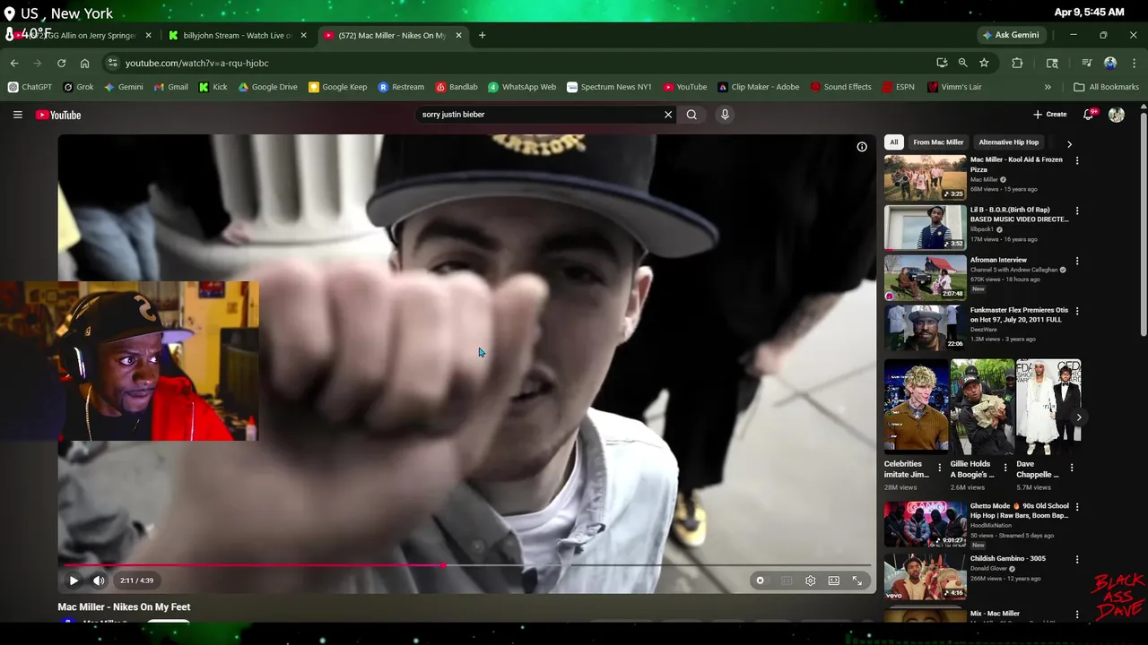
Task: Close the Mac Miller browser tab
Action: tap(458, 36)
